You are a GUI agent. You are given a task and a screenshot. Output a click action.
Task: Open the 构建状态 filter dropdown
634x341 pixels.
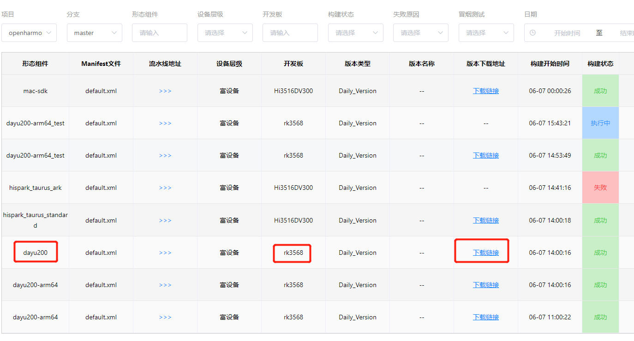pos(355,33)
